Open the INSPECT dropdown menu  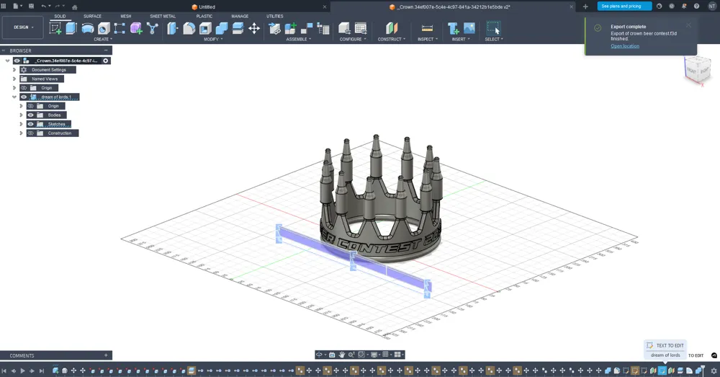coord(428,39)
